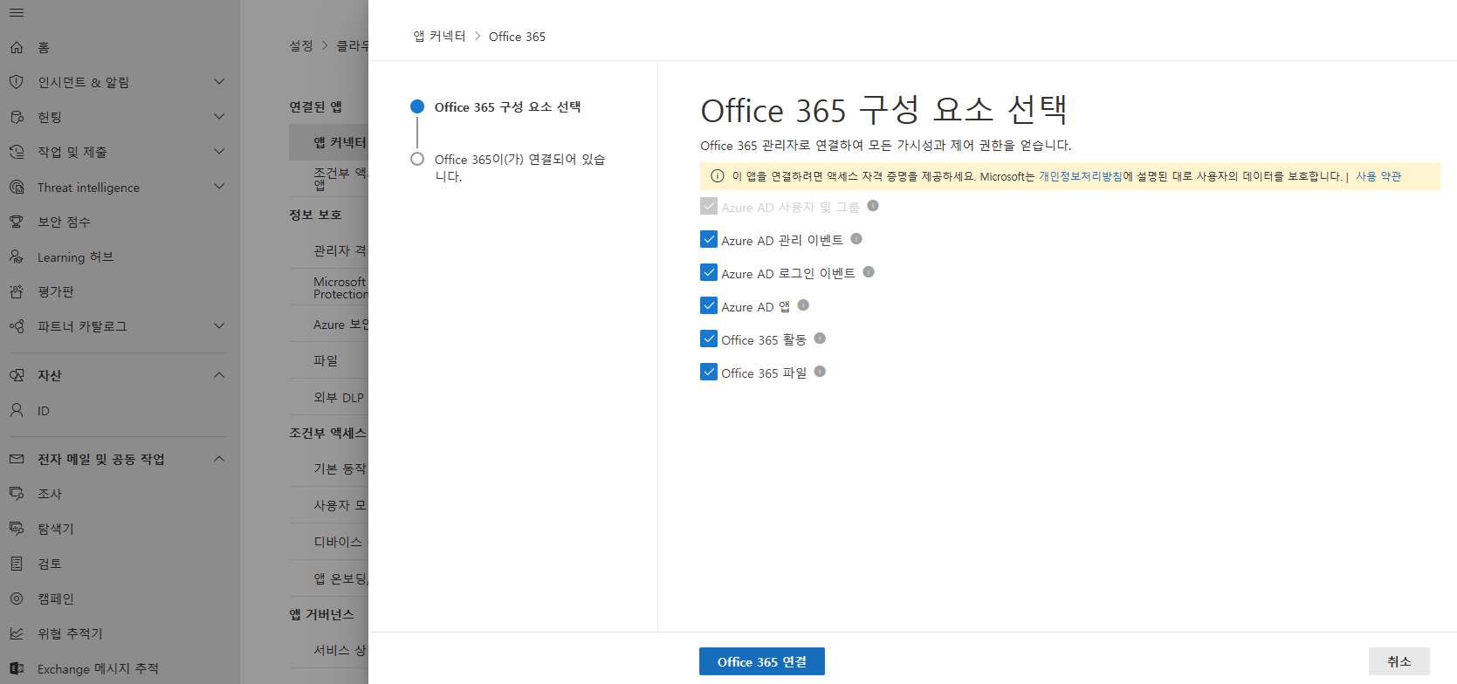Click info icon next to Office 365 활동
The image size is (1457, 684).
point(820,339)
